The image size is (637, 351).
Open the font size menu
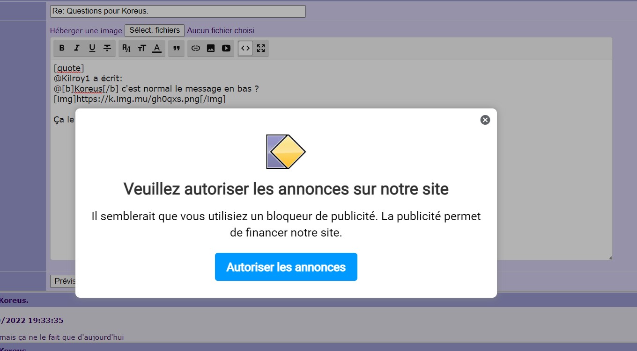pos(142,48)
